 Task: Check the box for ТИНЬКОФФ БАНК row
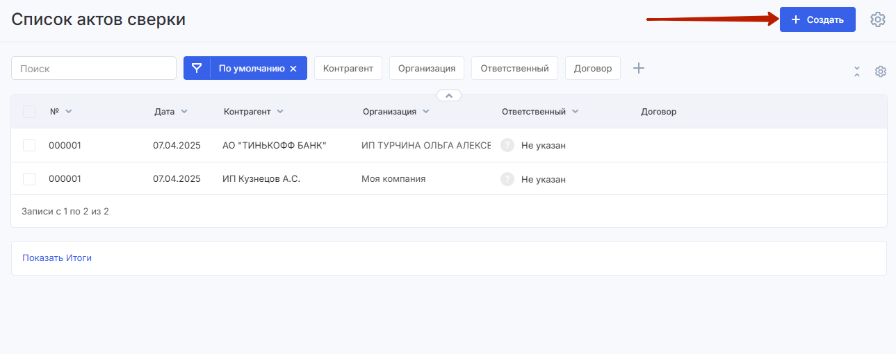click(x=29, y=145)
